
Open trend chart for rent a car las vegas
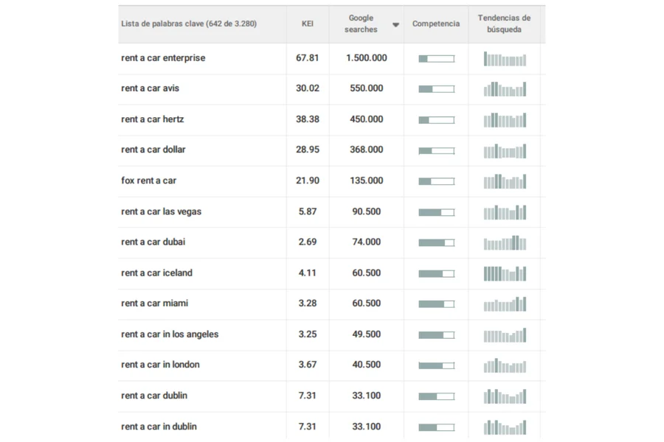pyautogui.click(x=505, y=212)
